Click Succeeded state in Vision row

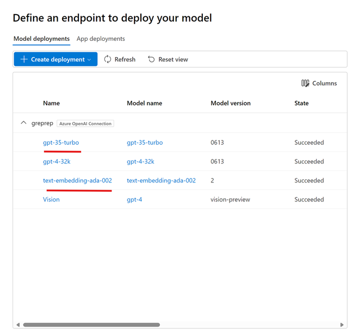tap(309, 199)
